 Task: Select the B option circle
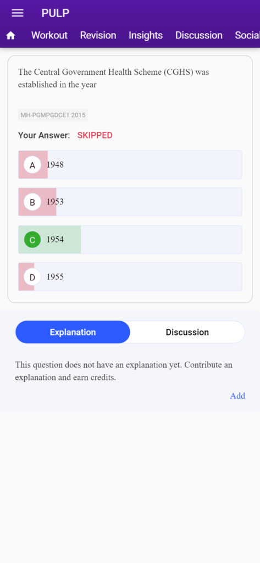(x=32, y=202)
